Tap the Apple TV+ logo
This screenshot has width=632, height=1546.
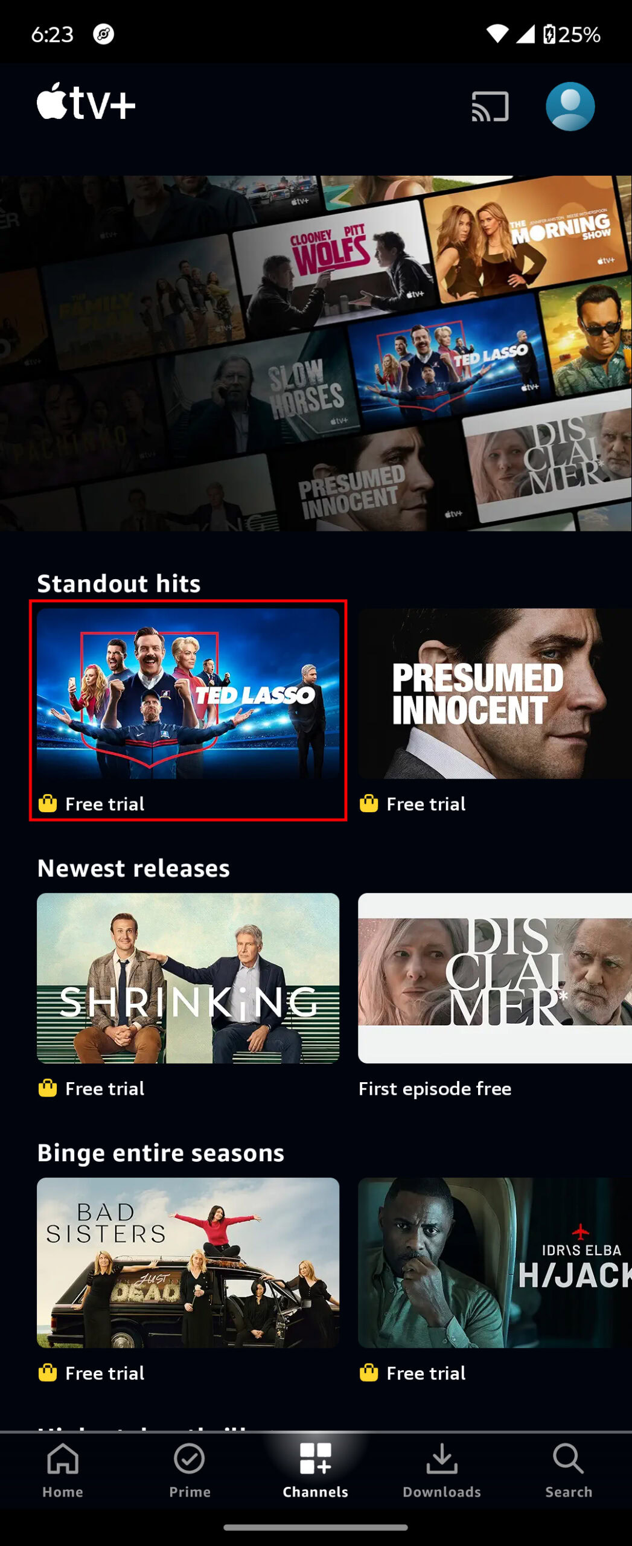[86, 101]
